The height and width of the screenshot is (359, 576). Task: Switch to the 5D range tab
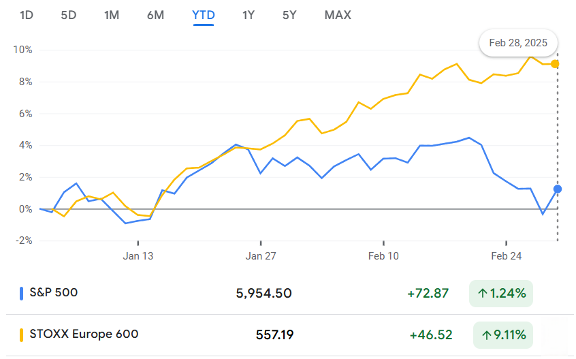(x=69, y=14)
